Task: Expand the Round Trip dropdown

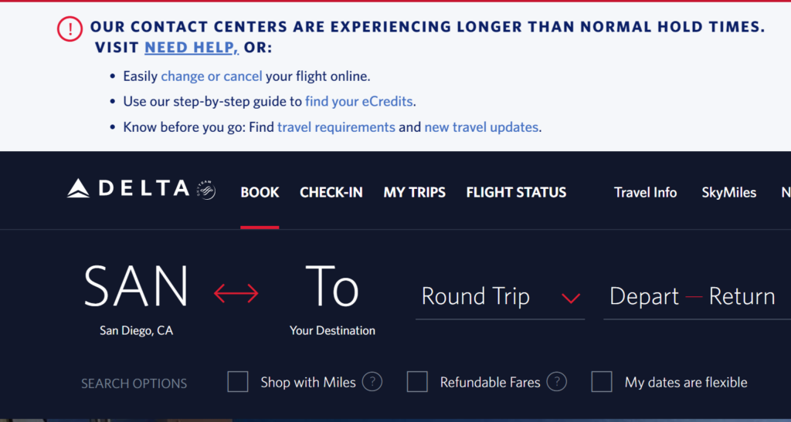Action: pos(500,297)
